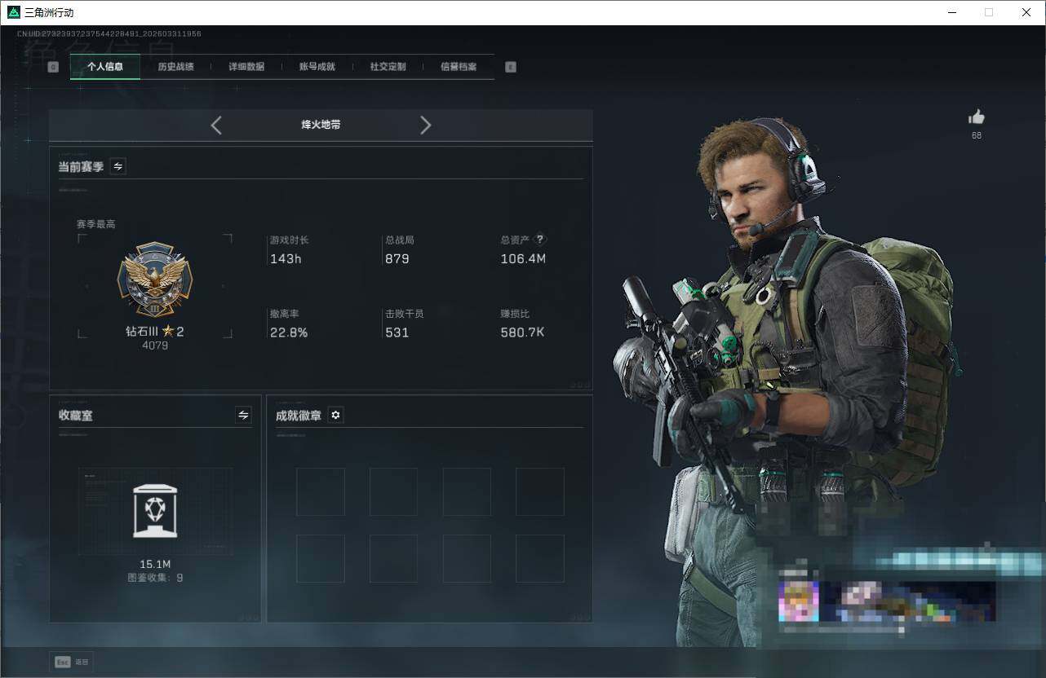This screenshot has width=1046, height=678.
Task: Select the fourth badge slot in bottom row
Action: [540, 558]
